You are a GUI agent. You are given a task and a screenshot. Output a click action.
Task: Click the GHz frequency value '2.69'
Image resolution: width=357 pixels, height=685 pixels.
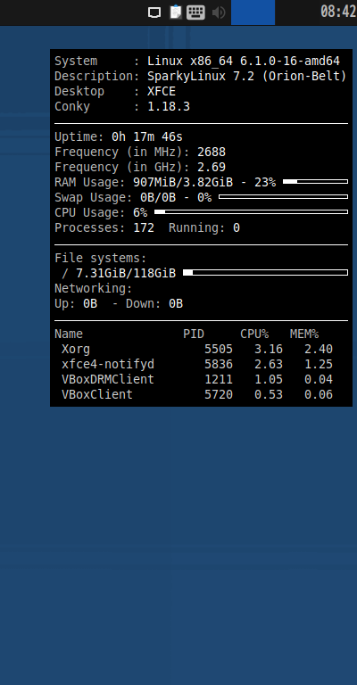coord(212,168)
